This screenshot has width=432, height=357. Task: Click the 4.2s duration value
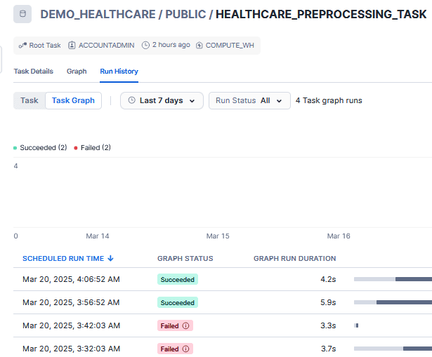pyautogui.click(x=328, y=279)
